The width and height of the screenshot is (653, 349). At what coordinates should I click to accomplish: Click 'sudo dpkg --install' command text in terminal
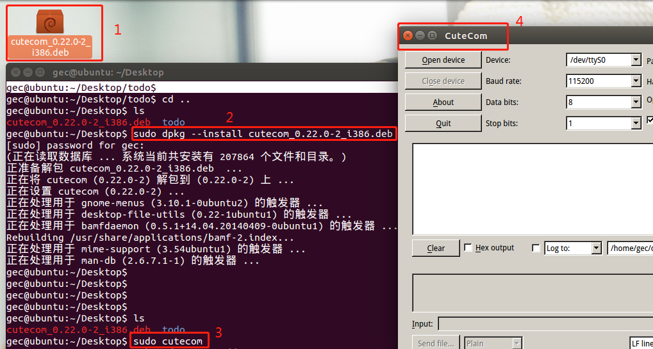(x=263, y=134)
